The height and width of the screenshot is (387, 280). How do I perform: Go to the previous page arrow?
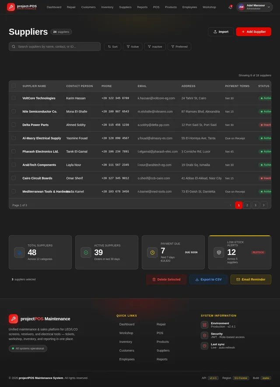[x=231, y=205]
